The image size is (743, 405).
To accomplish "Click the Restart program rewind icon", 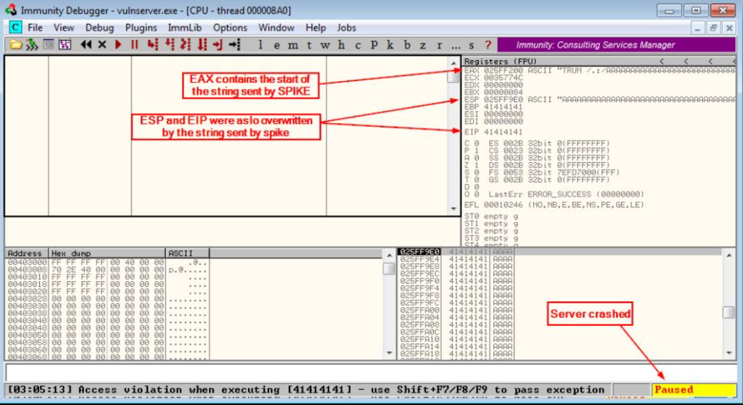I will 86,45.
